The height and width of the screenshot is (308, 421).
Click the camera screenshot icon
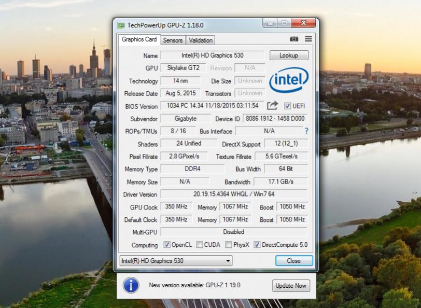pos(294,39)
